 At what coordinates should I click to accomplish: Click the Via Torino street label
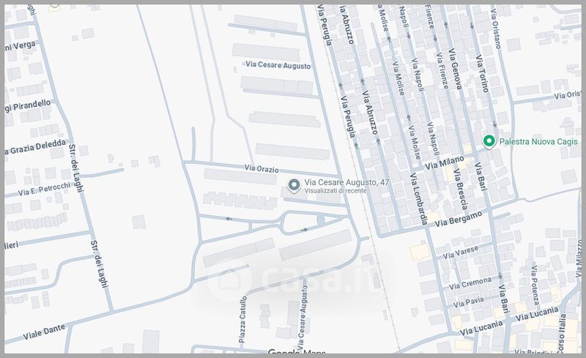[x=481, y=73]
